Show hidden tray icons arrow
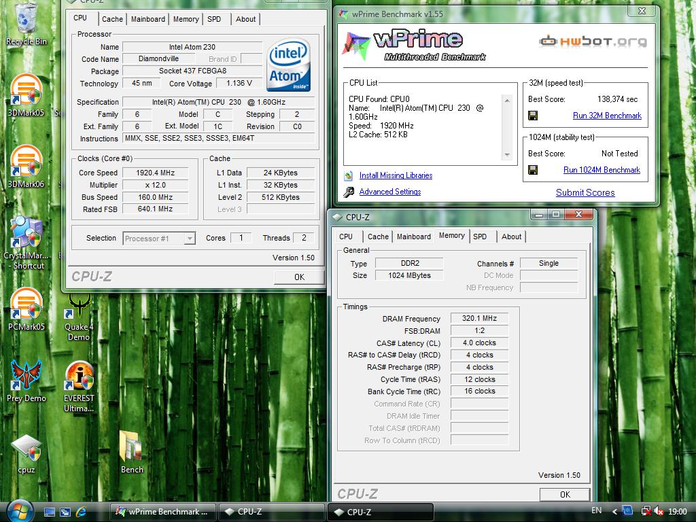The height and width of the screenshot is (522, 696). (x=614, y=512)
